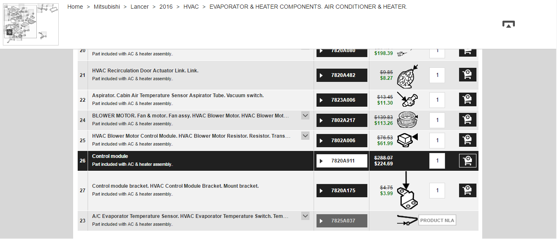The image size is (557, 239).
Task: Expand HVAC Blower Motor Control Module description
Action: [x=305, y=136]
